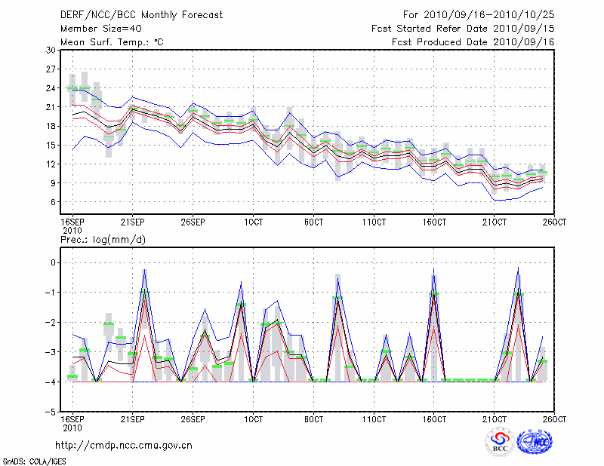Click the 0 value on the precipitation y-axis
The width and height of the screenshot is (604, 466).
[53, 262]
